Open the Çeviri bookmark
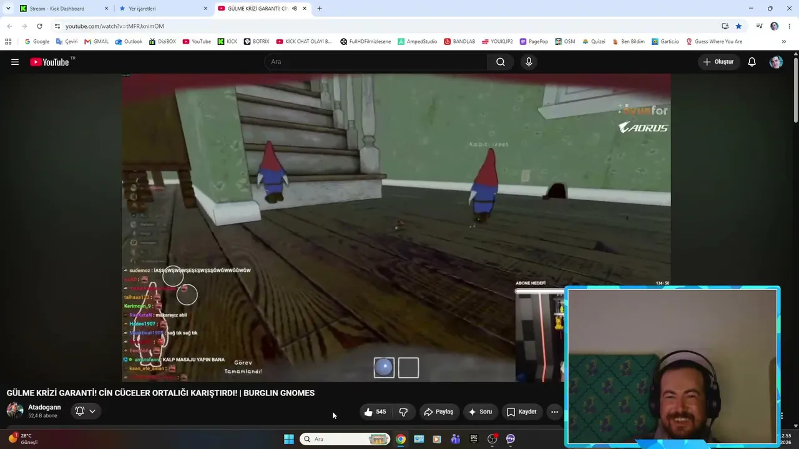This screenshot has width=799, height=449. 67,42
